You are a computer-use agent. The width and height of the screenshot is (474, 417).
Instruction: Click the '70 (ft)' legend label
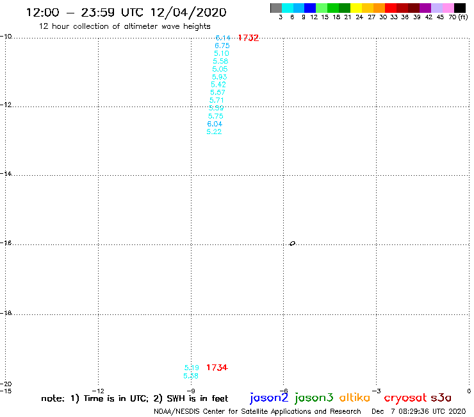coord(458,17)
